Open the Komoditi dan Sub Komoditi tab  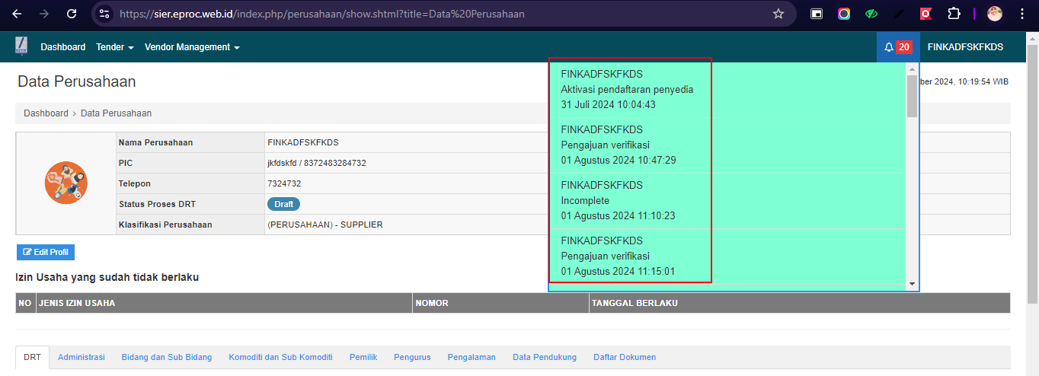[x=280, y=357]
